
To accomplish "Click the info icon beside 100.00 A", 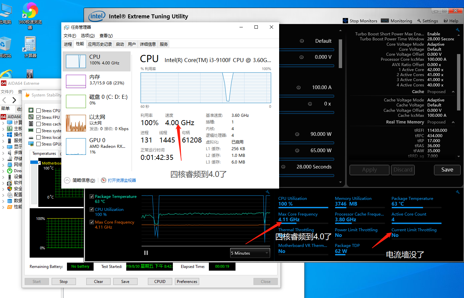I will coord(299,87).
